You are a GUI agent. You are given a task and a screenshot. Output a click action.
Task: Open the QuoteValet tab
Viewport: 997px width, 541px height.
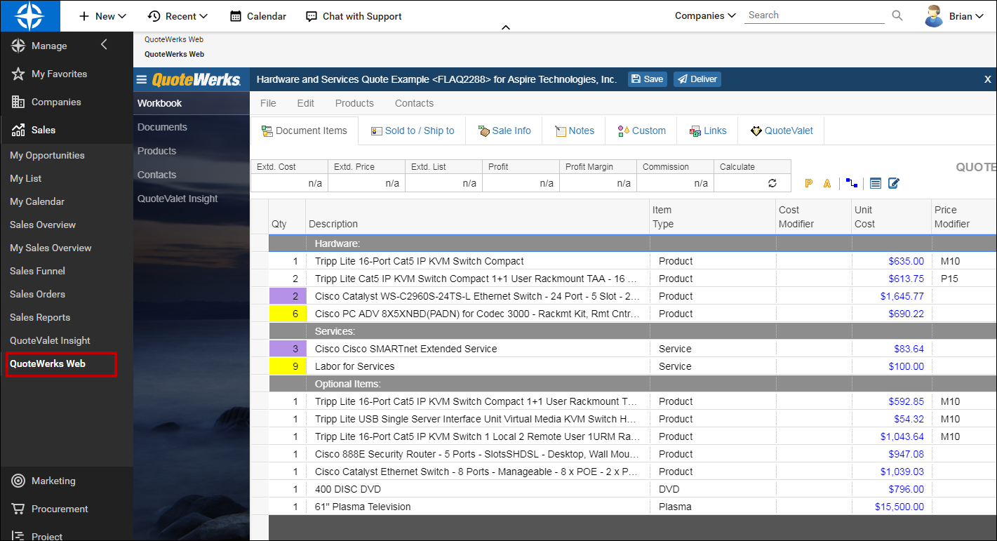pyautogui.click(x=782, y=131)
